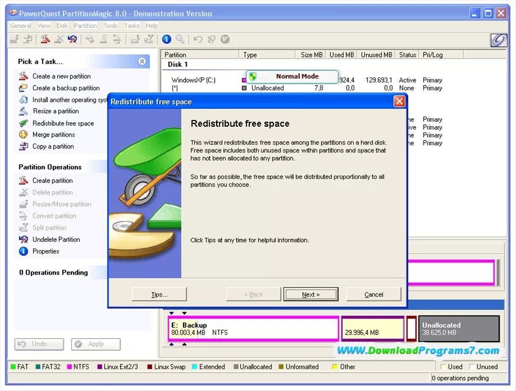Click the Unused legend swatch
516x391 pixels.
point(472,367)
